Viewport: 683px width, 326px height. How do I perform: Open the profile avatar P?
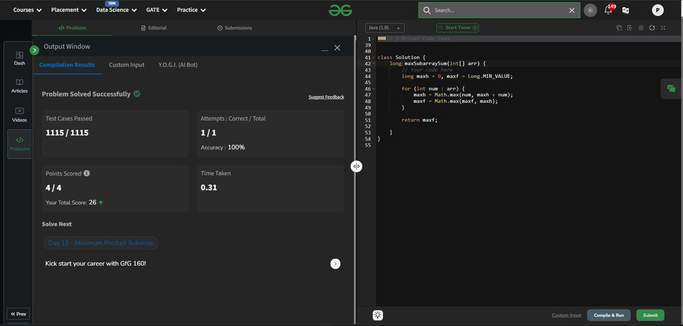[657, 10]
